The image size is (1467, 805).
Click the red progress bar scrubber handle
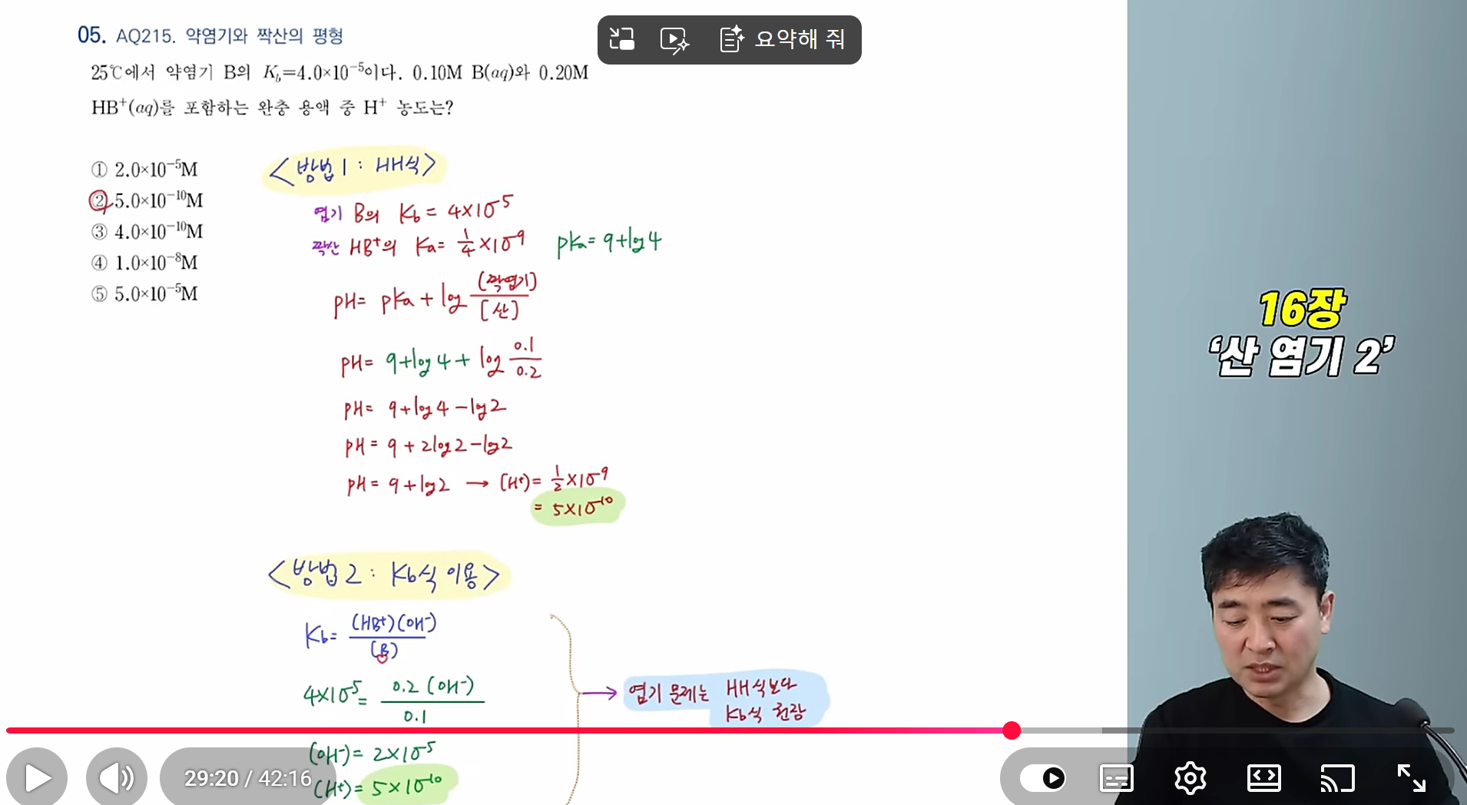tap(1012, 730)
